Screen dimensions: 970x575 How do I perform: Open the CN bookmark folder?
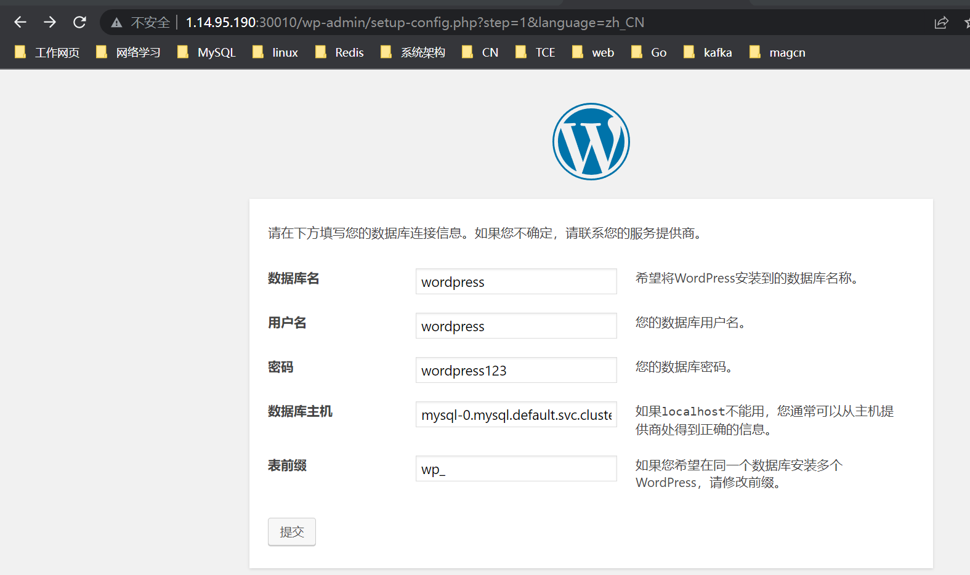[480, 52]
